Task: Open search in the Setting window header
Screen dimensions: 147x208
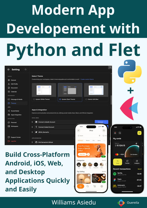Action: (25, 69)
